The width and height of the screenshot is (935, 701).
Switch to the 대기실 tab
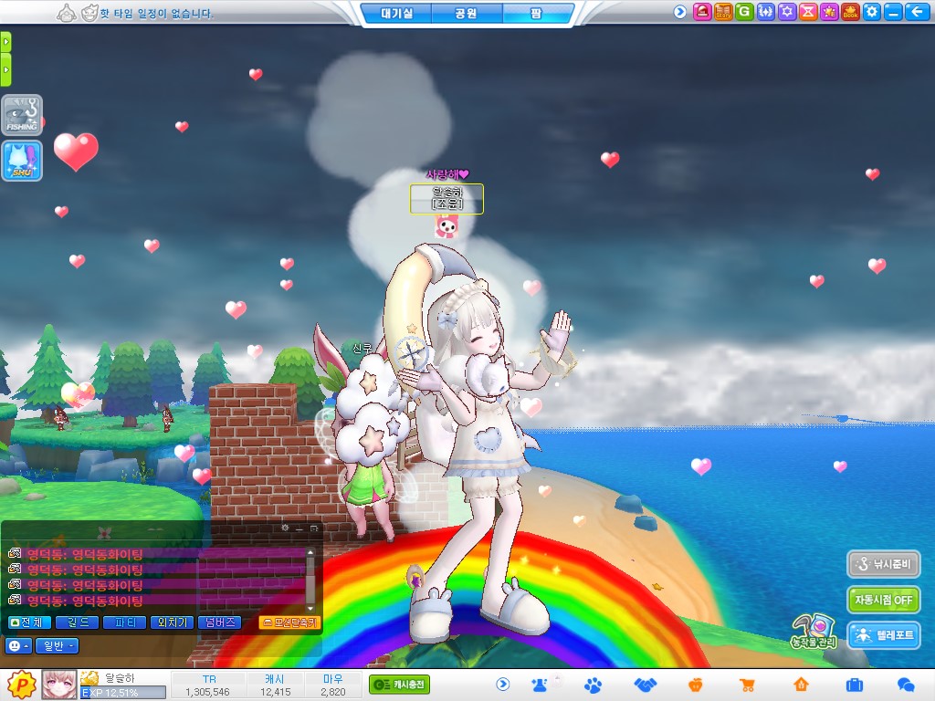pyautogui.click(x=396, y=13)
